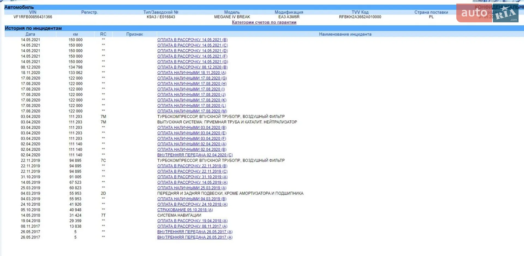
Task: Open ОПЛАТА В РАССРОЧКУ 08.12.2020 (B) link
Action: coord(192,67)
